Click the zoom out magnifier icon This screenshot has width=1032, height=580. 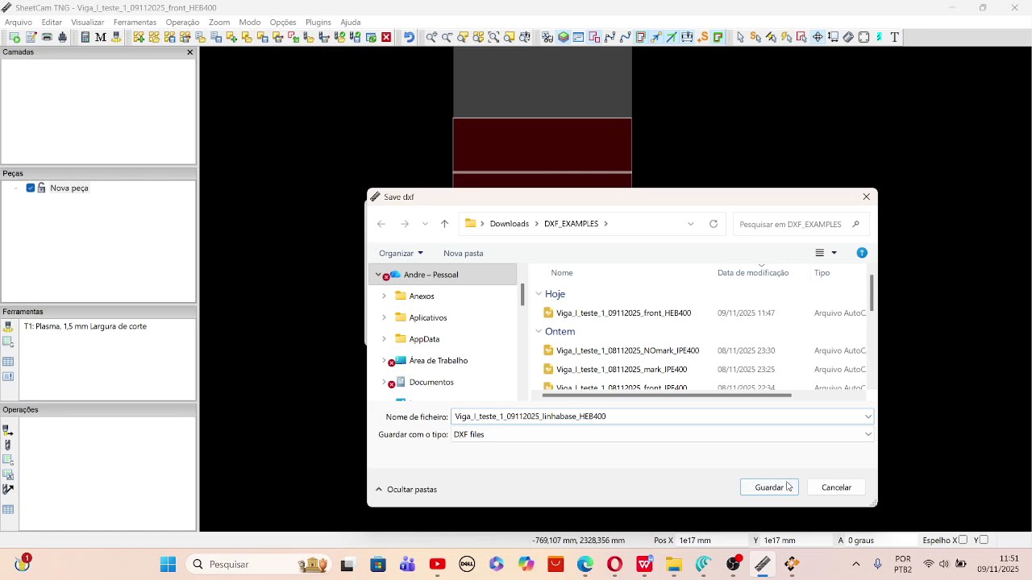tap(447, 37)
